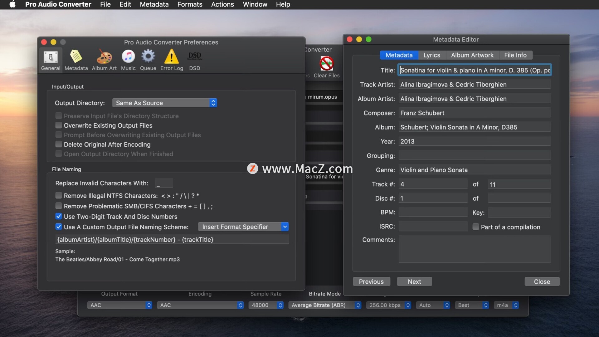Click the Composer field
The image size is (599, 337).
click(x=475, y=113)
